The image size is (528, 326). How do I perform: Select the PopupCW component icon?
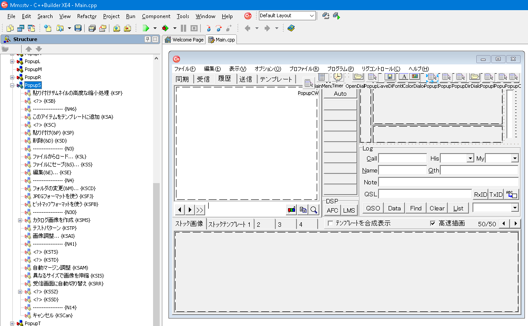[308, 84]
